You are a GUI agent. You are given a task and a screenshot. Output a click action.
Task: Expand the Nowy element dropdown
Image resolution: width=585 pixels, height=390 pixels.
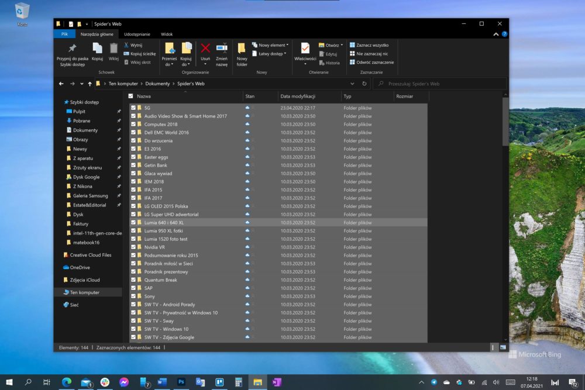tap(287, 45)
